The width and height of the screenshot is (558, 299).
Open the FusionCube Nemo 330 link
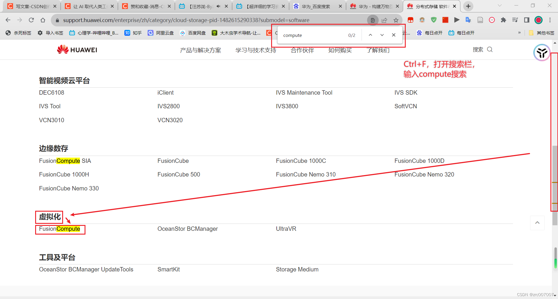(x=69, y=188)
